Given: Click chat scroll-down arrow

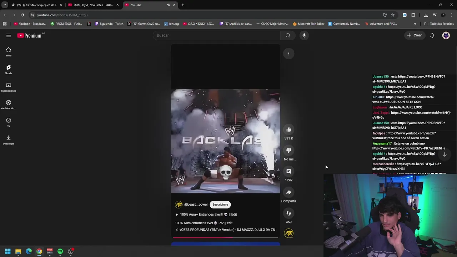Looking at the screenshot, I should tap(445, 155).
